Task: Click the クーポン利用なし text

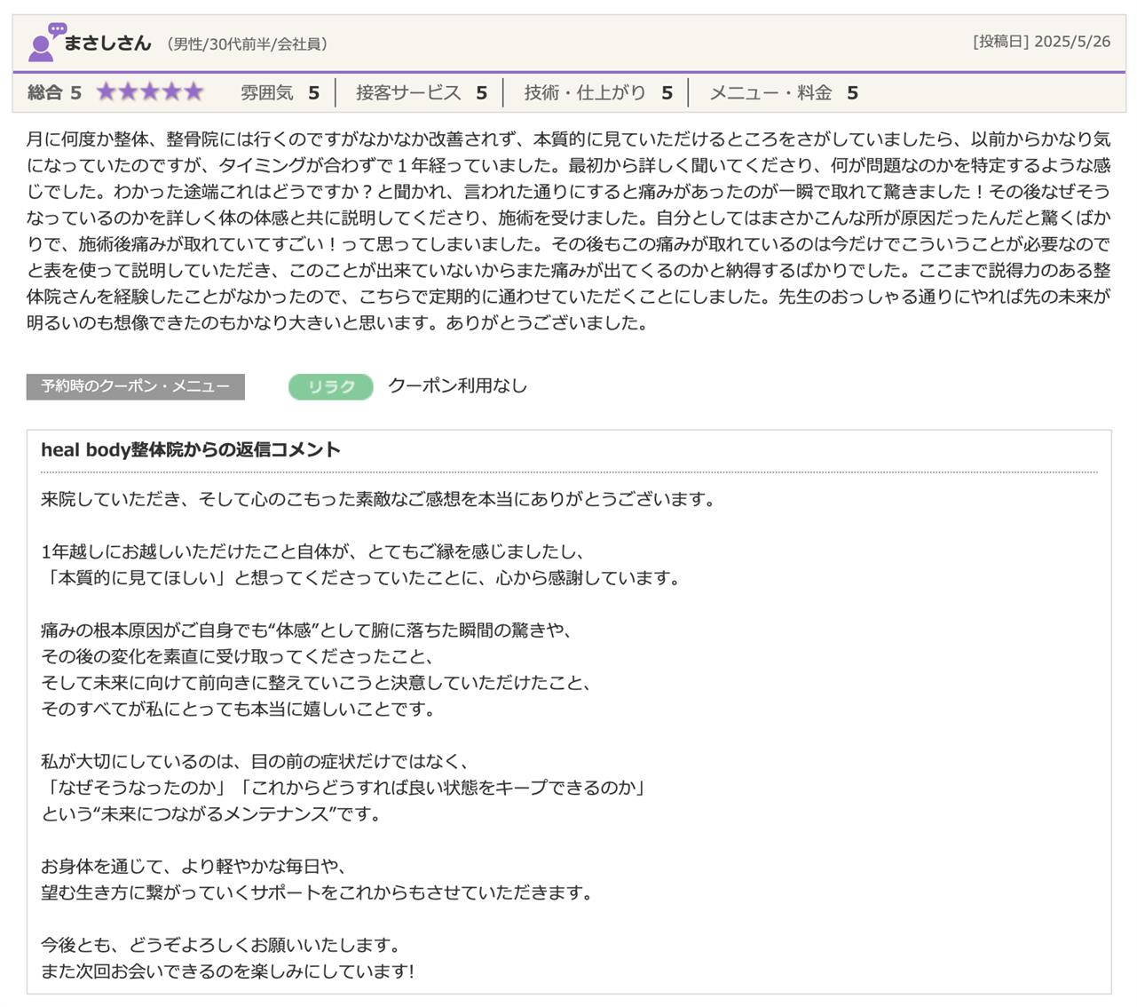Action: (457, 385)
